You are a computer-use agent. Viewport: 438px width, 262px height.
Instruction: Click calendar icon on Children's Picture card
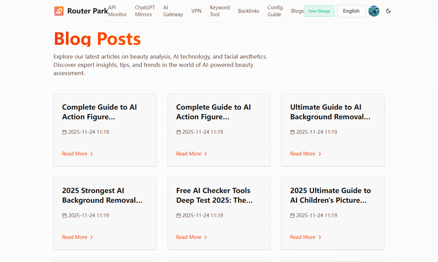tap(292, 215)
